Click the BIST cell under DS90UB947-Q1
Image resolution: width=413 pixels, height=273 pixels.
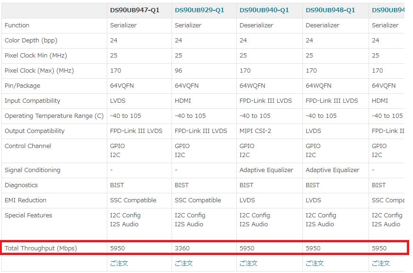coord(117,185)
